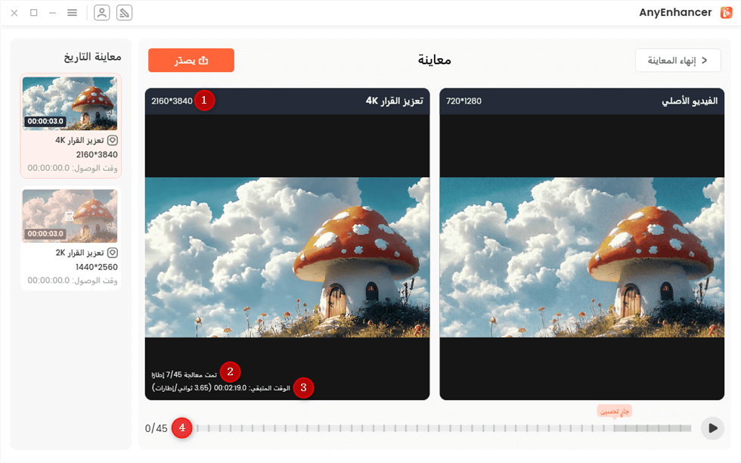Open the user account icon
Image resolution: width=741 pixels, height=463 pixels.
(101, 13)
